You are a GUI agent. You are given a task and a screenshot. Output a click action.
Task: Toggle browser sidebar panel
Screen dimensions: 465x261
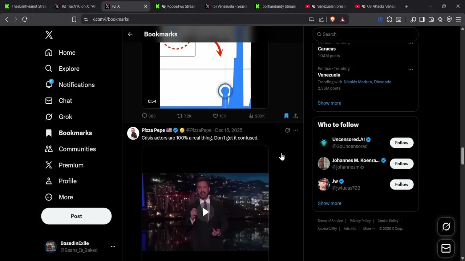click(x=422, y=19)
